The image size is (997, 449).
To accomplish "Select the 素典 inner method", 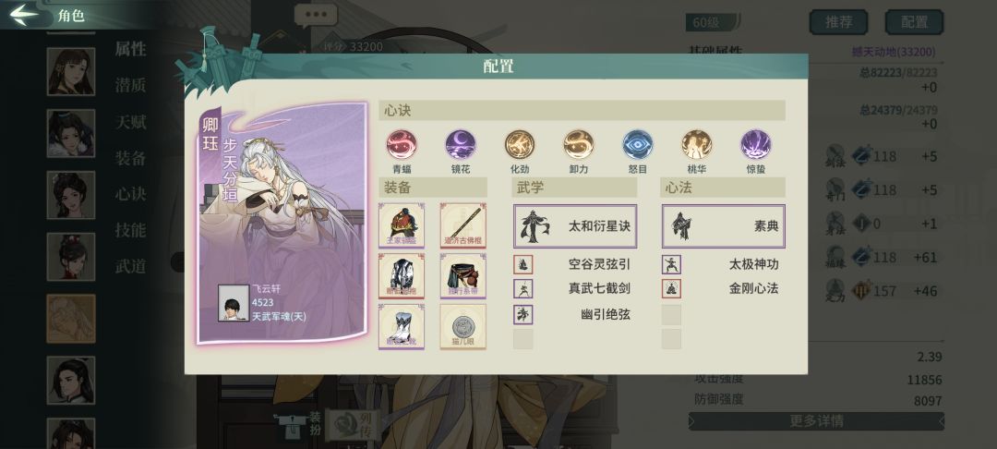I will (x=723, y=225).
